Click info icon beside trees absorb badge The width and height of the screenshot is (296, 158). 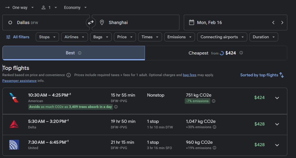[x=116, y=107]
